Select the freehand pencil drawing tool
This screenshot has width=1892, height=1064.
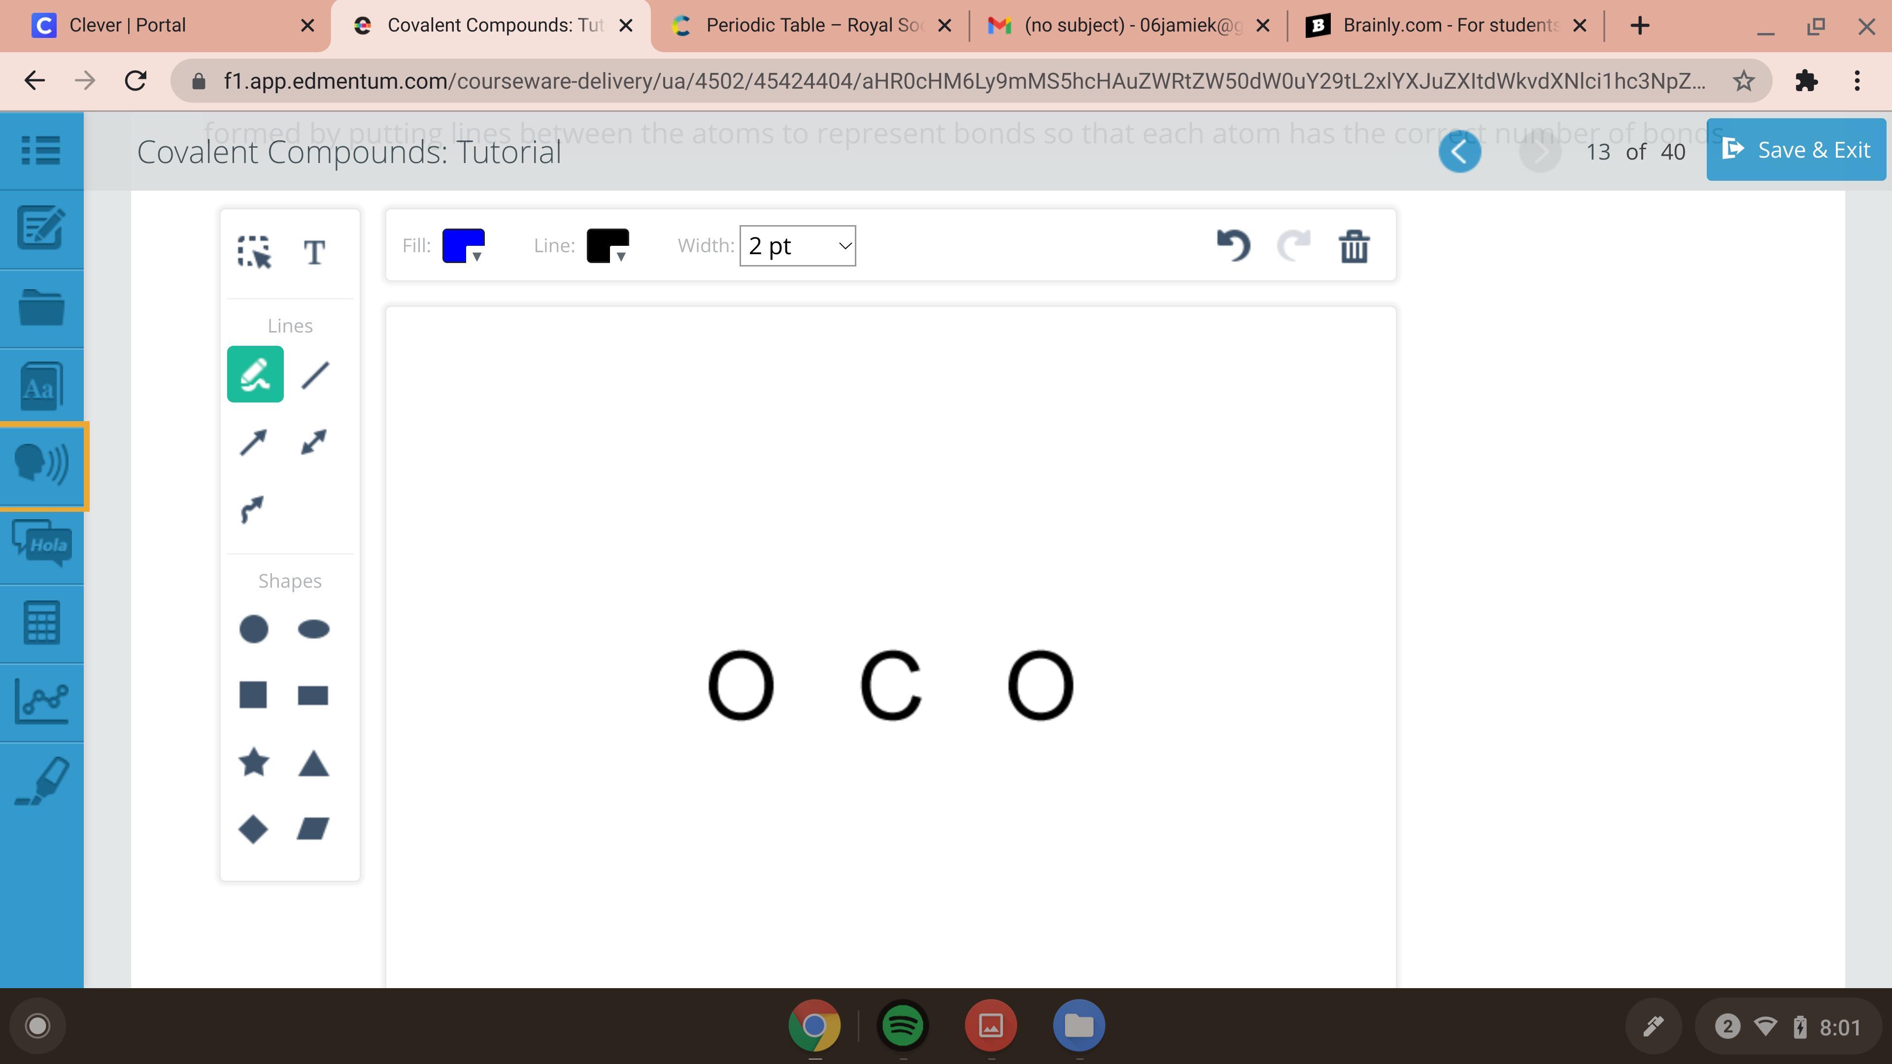pyautogui.click(x=255, y=374)
